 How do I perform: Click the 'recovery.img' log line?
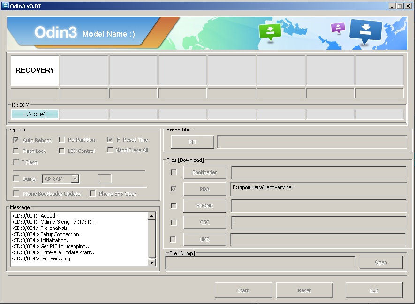(x=41, y=258)
